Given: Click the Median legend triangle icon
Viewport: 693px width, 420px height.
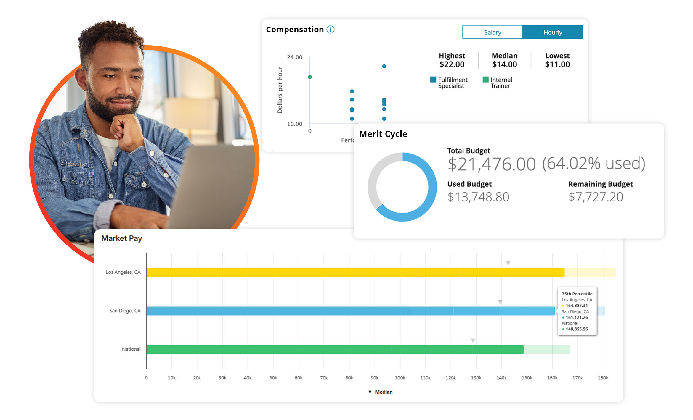Looking at the screenshot, I should pos(370,392).
